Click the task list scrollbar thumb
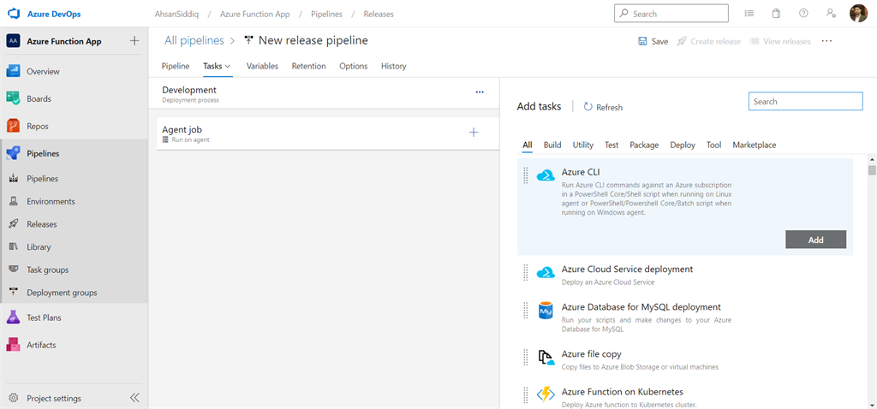 click(872, 170)
